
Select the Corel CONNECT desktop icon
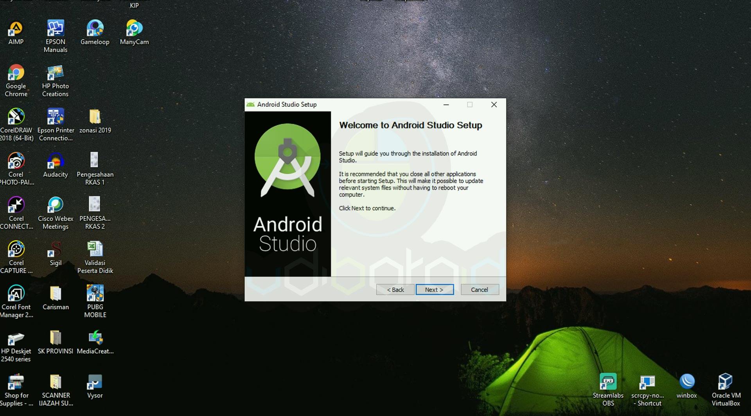point(16,213)
